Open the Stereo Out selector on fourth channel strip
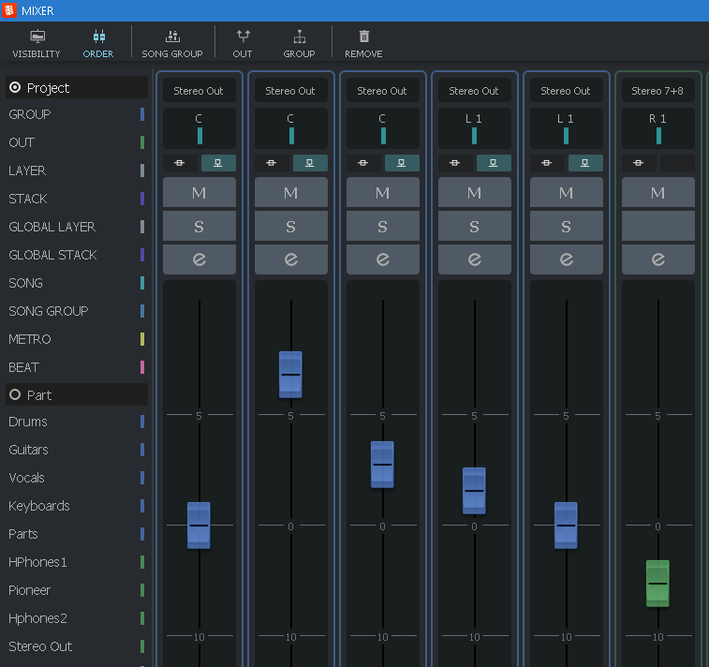Viewport: 709px width, 667px height. click(x=474, y=91)
